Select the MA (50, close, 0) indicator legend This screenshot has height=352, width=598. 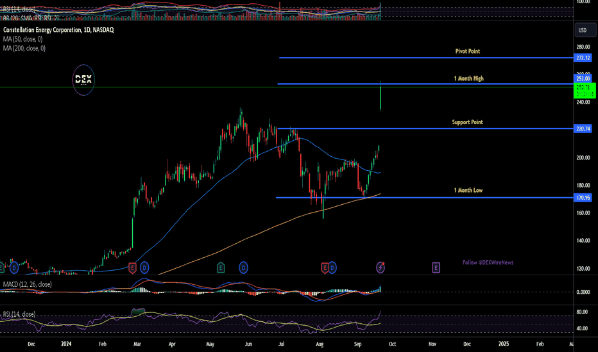point(23,39)
